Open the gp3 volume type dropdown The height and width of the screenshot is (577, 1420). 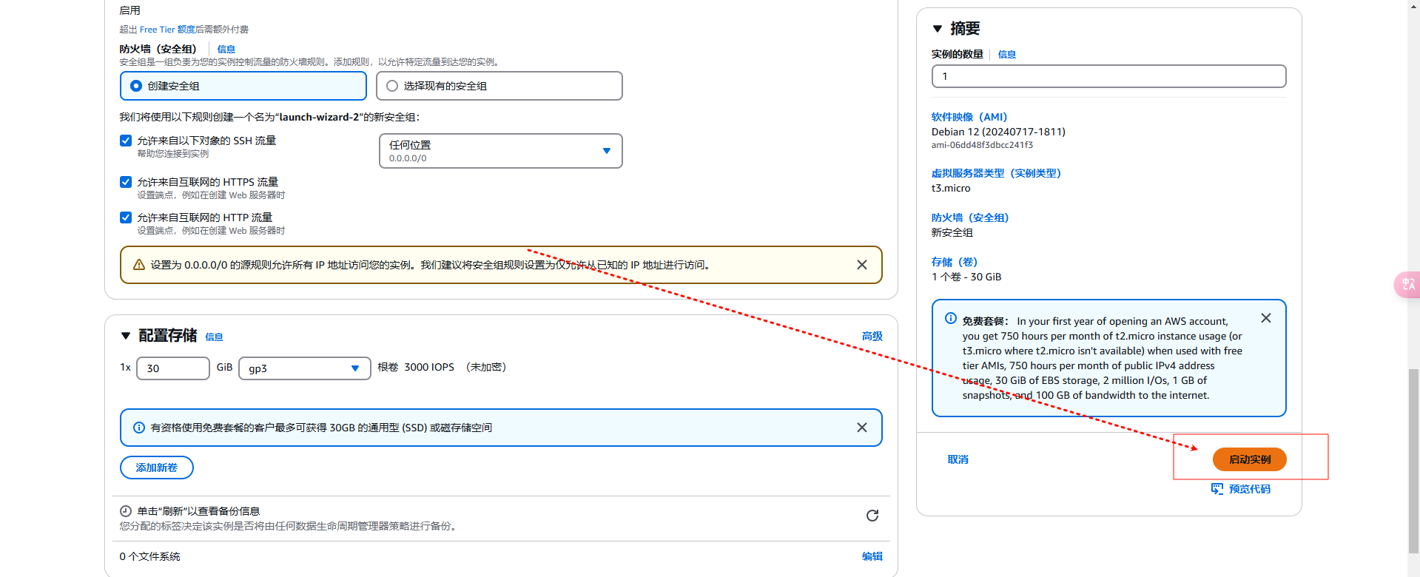point(304,368)
